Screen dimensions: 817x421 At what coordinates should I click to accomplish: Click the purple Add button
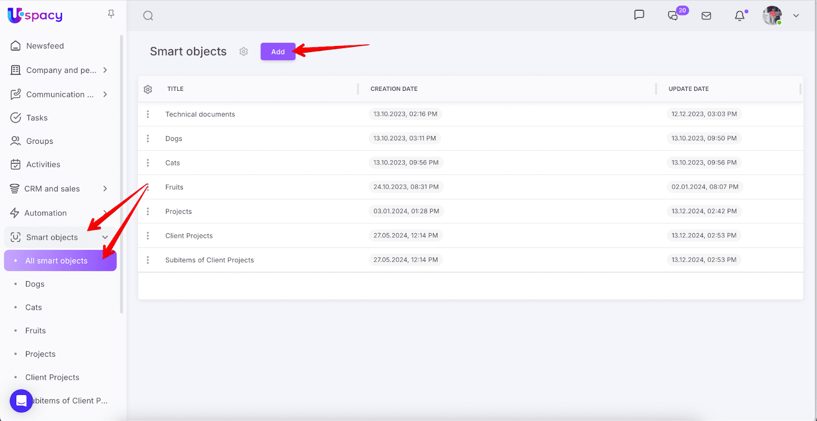coord(278,52)
